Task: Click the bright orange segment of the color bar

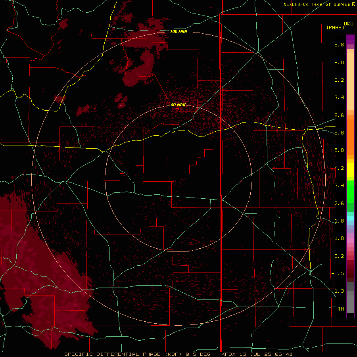Action: [x=350, y=137]
